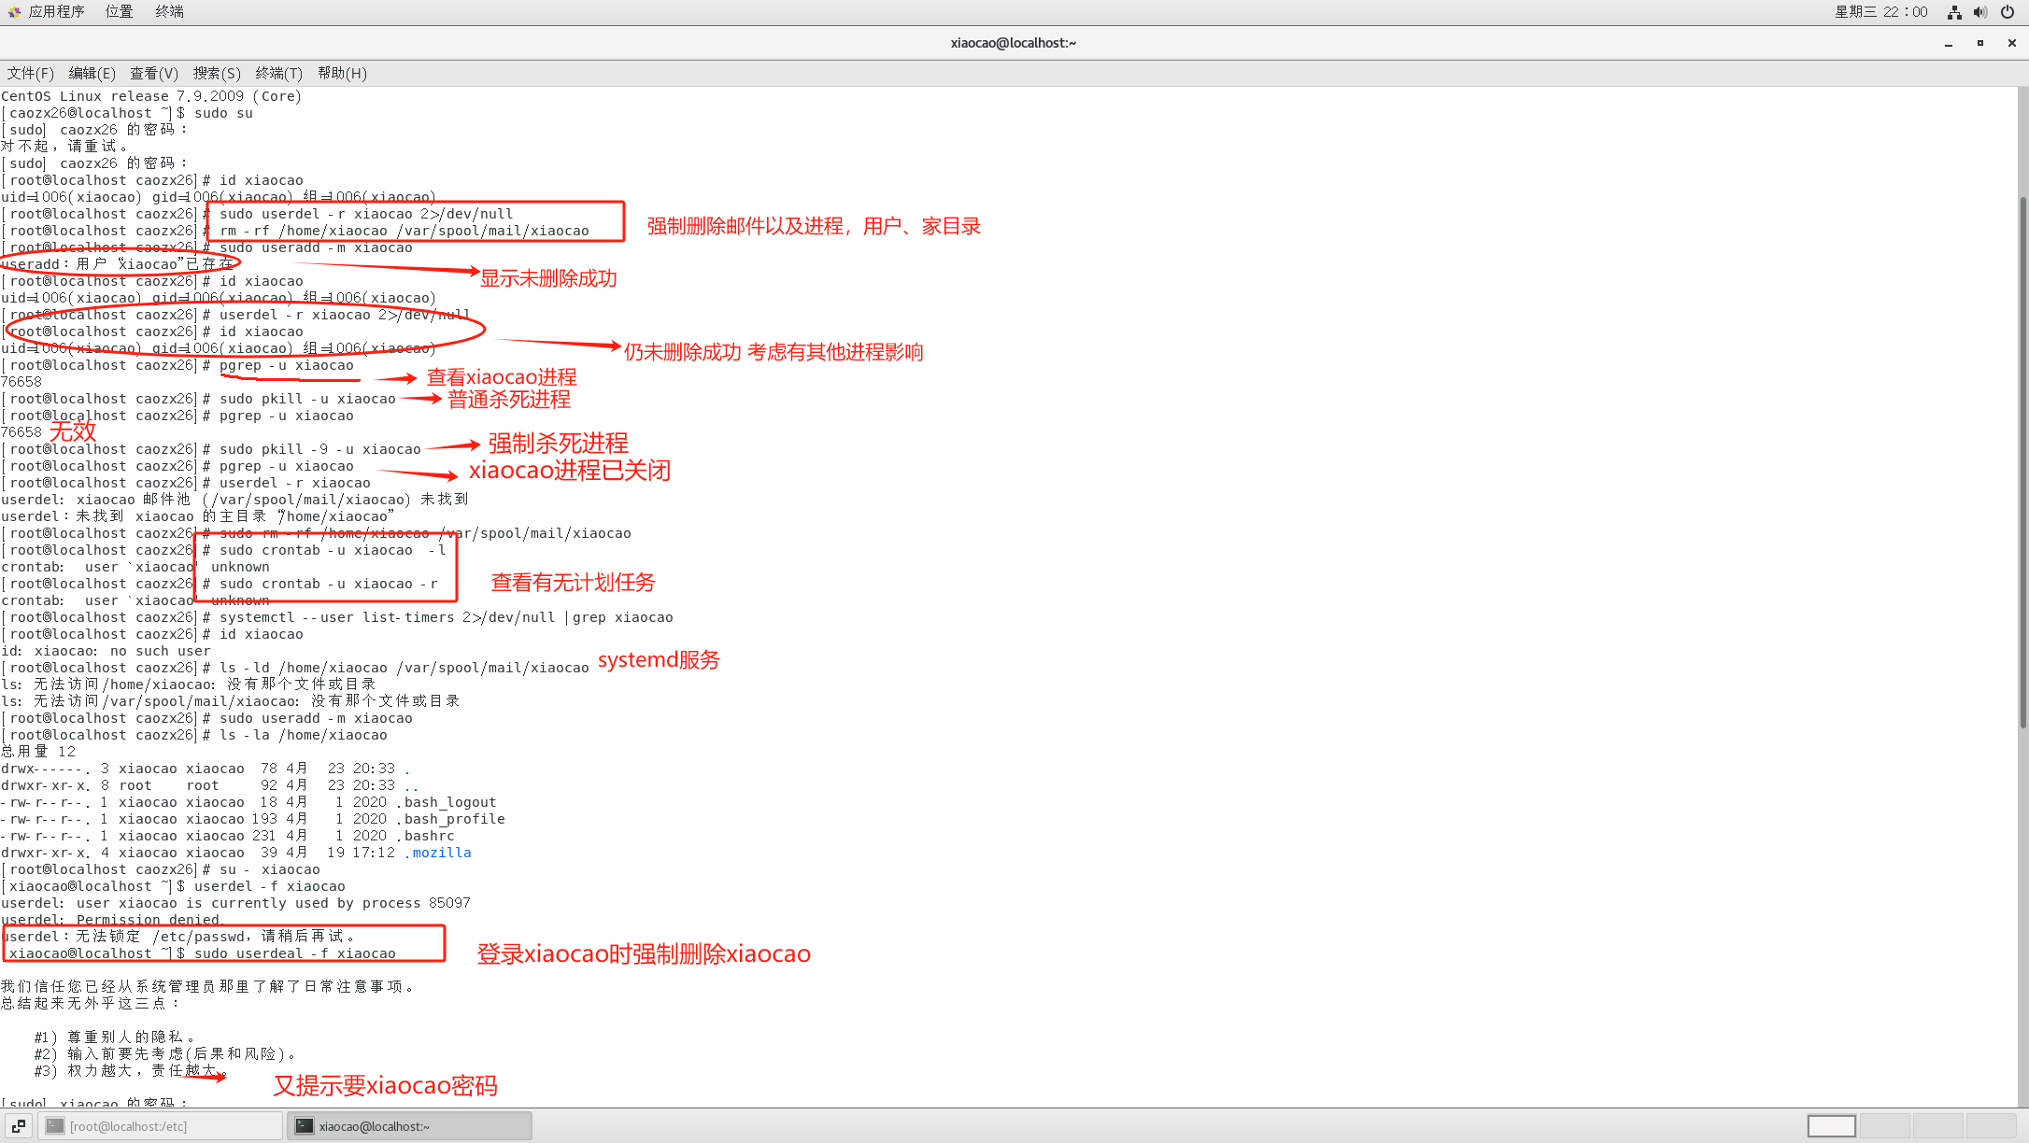Click the volume speaker icon
The width and height of the screenshot is (2029, 1143).
1979,12
